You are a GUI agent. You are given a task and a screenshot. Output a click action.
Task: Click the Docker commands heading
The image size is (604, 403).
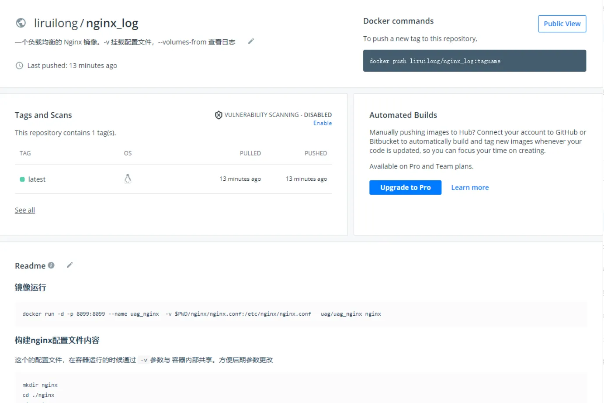coord(398,21)
